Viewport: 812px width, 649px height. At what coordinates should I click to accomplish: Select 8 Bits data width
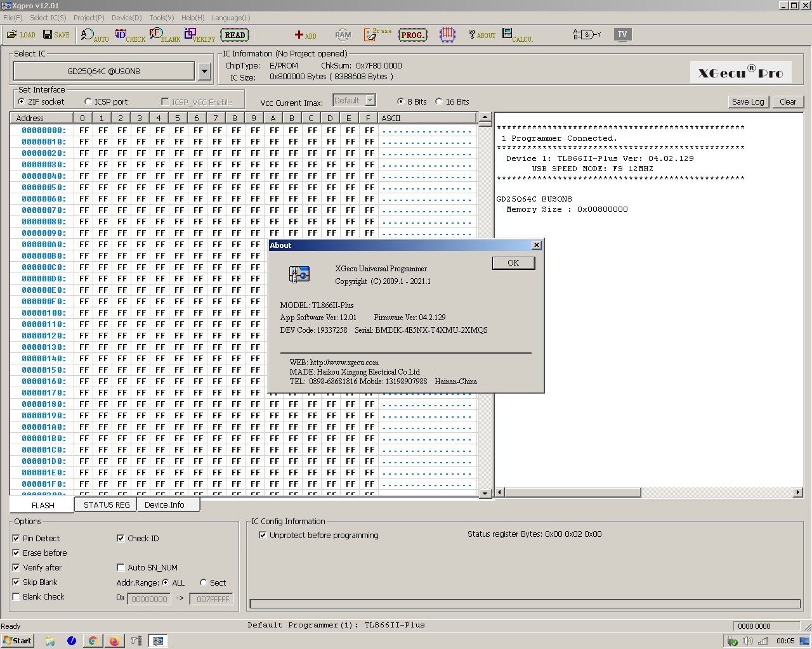coord(412,101)
